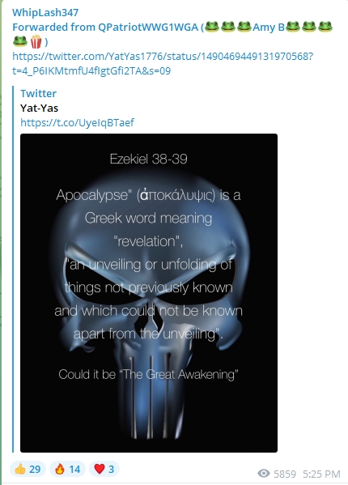
Task: Click the Twitter preview site label
Action: pyautogui.click(x=38, y=93)
